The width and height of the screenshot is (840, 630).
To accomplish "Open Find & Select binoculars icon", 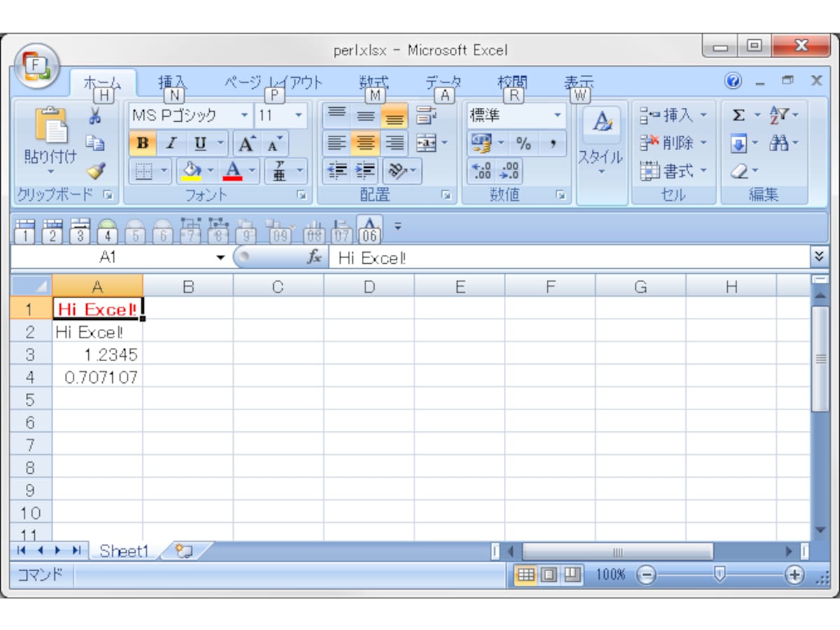I will (x=778, y=143).
